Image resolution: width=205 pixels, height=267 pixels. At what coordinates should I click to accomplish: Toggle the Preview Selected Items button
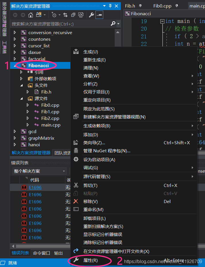(x=99, y=15)
